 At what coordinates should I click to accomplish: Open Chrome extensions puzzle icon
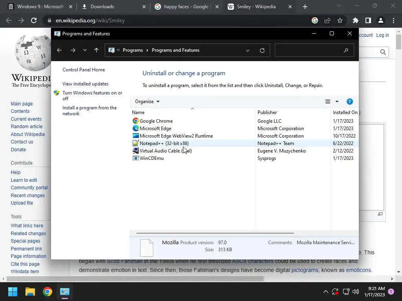pos(355,20)
